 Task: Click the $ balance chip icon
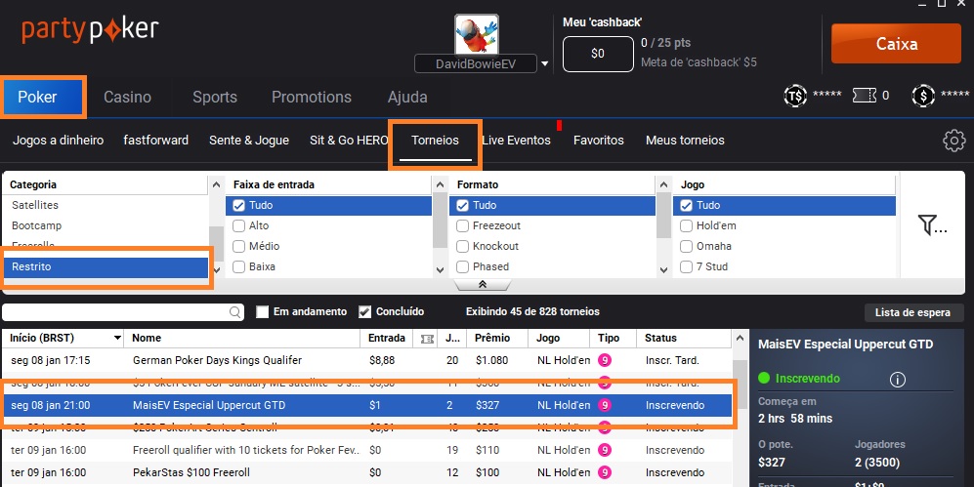click(x=923, y=96)
